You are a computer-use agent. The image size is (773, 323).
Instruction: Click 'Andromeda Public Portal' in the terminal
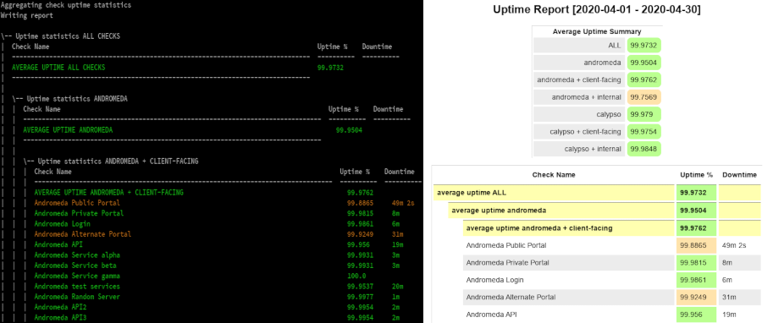77,203
